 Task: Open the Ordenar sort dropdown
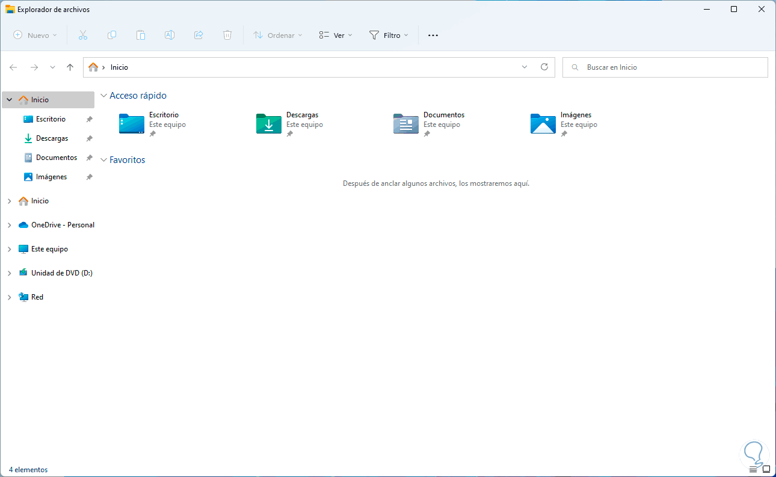[x=278, y=35]
